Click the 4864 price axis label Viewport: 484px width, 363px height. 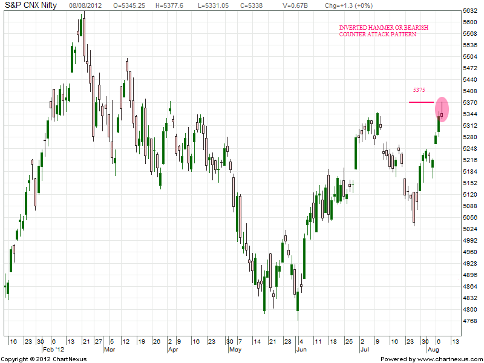(x=470, y=286)
